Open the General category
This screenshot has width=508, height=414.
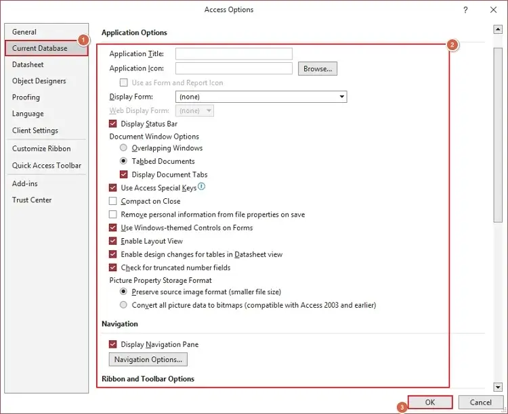tap(47, 32)
